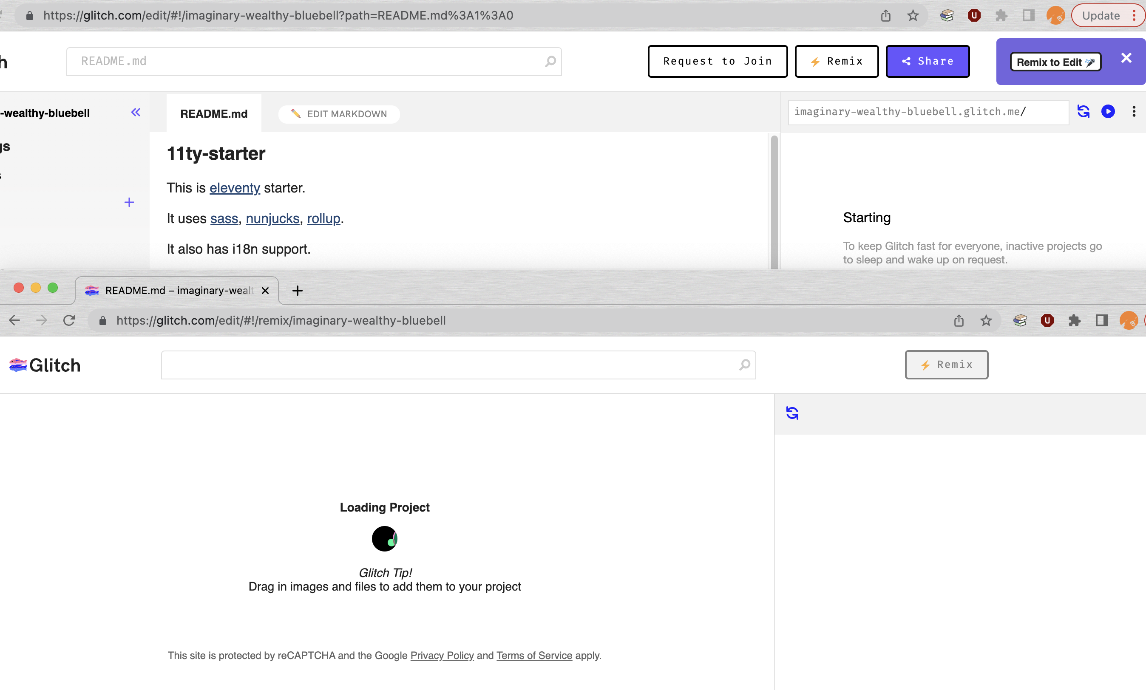Open the nunjucks hyperlink
The image size is (1146, 690).
click(x=272, y=218)
